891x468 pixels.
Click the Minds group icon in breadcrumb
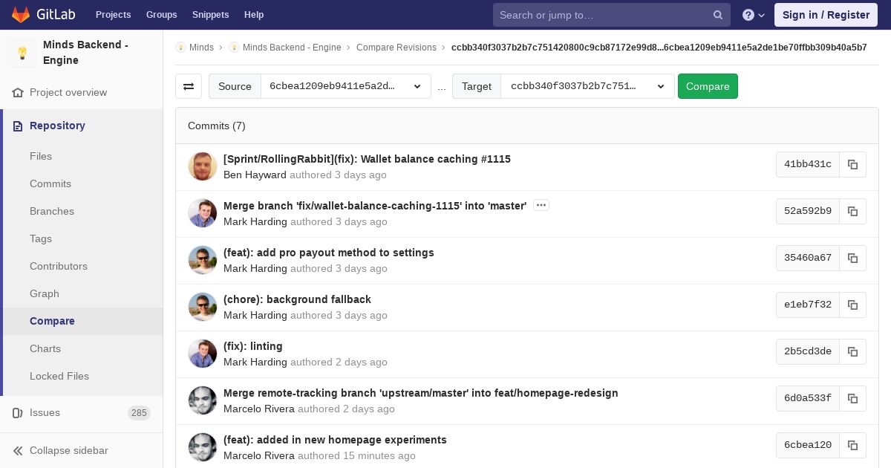coord(180,48)
